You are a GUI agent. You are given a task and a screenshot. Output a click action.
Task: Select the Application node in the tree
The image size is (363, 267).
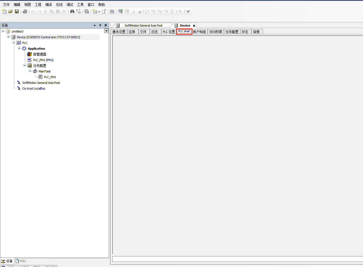[x=36, y=49]
